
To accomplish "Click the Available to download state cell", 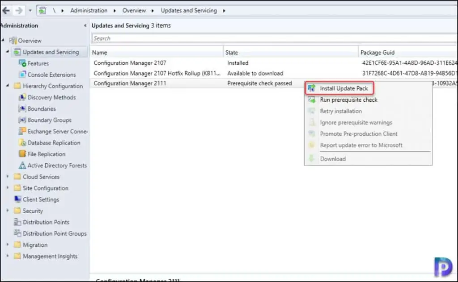I will click(x=255, y=74).
